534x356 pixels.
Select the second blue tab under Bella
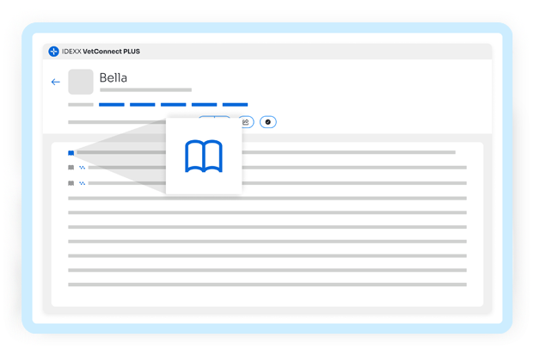tap(143, 105)
